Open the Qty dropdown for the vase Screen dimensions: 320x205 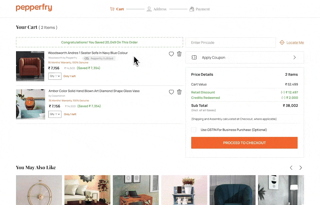[55, 114]
